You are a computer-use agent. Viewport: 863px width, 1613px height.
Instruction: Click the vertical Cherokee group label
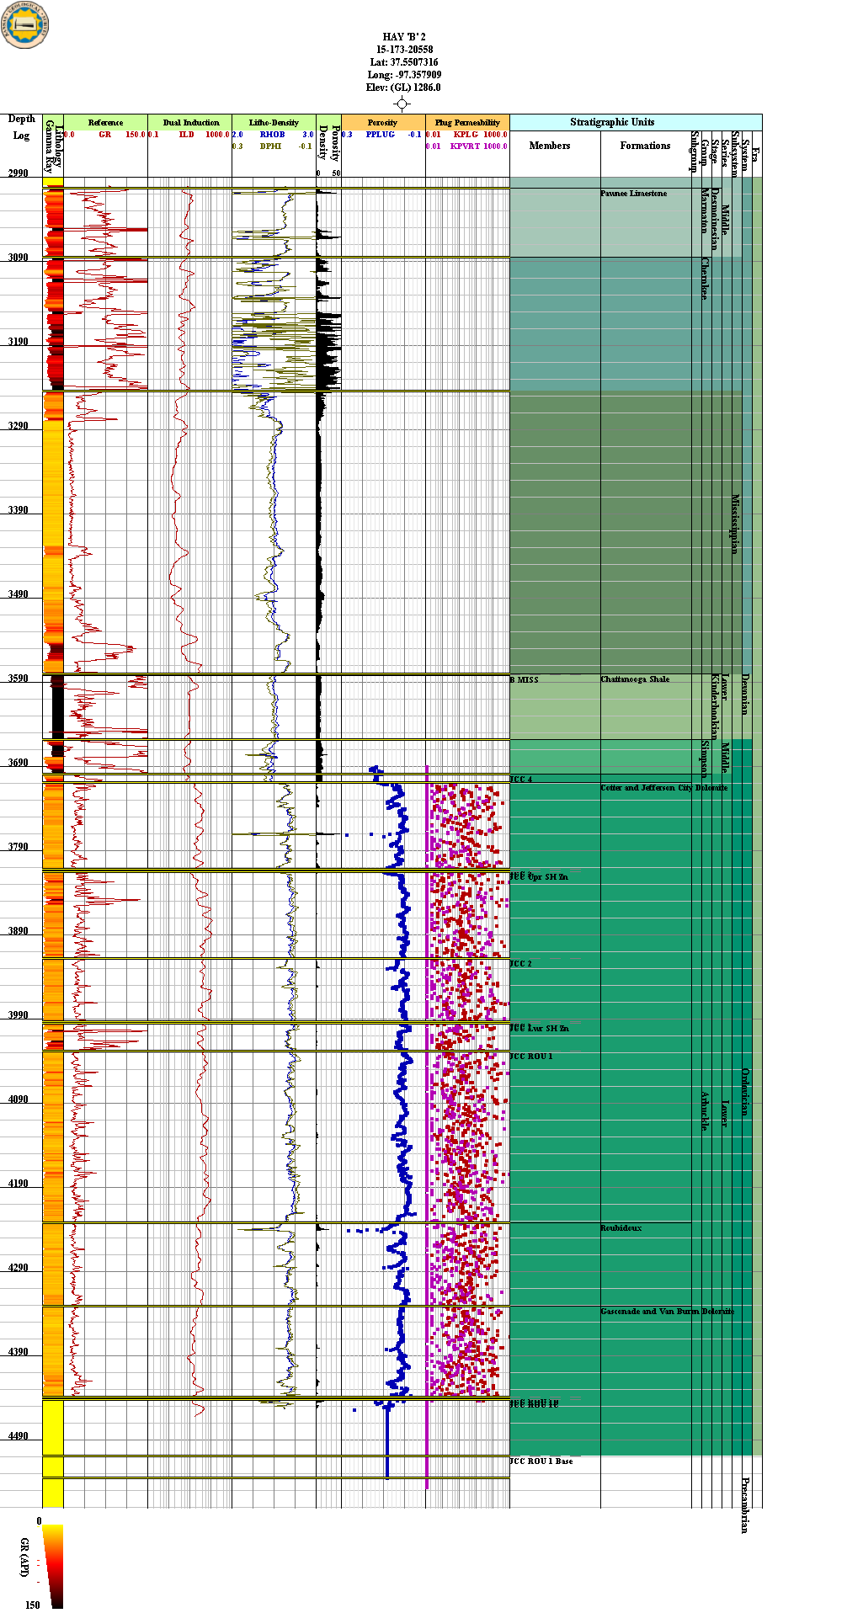click(705, 279)
